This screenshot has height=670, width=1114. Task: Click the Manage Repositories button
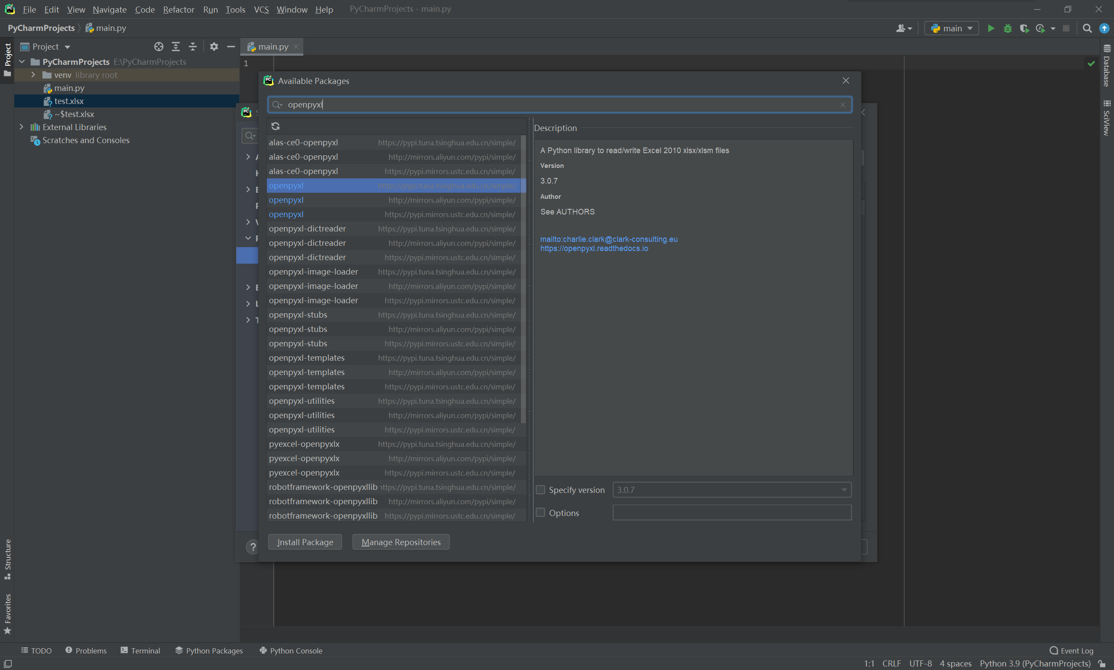point(400,542)
